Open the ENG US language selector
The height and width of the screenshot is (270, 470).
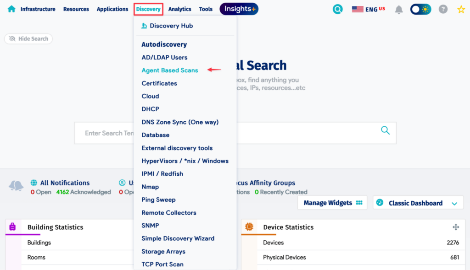(369, 9)
